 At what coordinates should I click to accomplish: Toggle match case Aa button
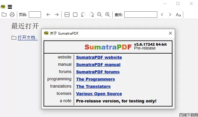[178, 15]
